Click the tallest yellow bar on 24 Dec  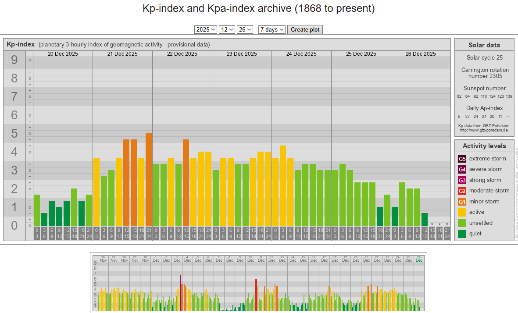coord(283,185)
